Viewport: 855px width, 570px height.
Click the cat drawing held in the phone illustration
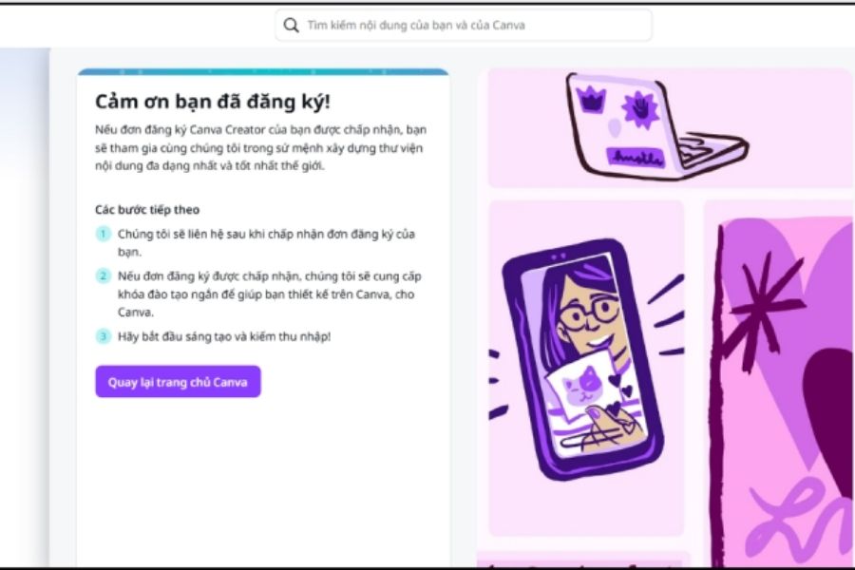click(x=582, y=386)
